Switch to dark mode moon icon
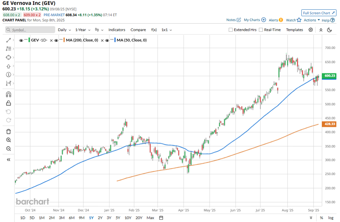 coord(330,30)
